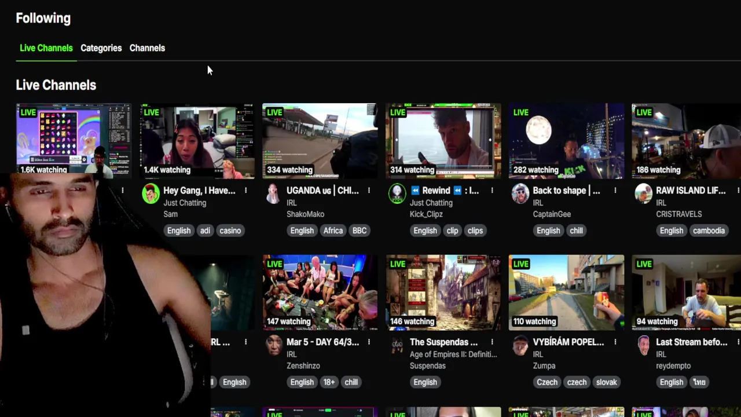Select the capitalized Czech language tag
741x417 pixels.
point(547,382)
